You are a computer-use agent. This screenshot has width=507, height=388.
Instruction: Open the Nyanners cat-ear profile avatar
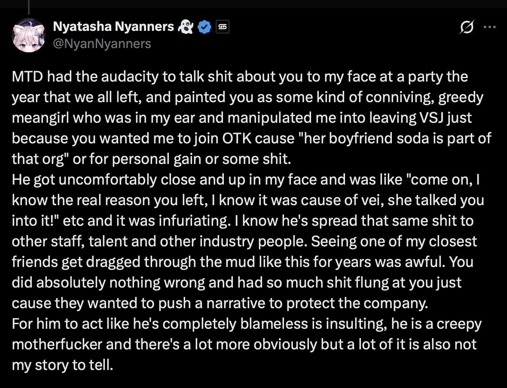click(29, 35)
